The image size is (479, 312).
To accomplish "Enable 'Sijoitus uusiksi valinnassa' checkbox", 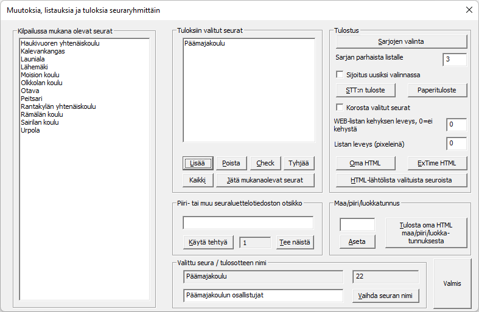I will [340, 75].
